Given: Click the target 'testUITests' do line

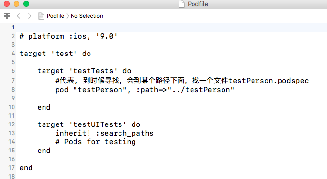Looking at the screenshot, I should coord(89,124).
